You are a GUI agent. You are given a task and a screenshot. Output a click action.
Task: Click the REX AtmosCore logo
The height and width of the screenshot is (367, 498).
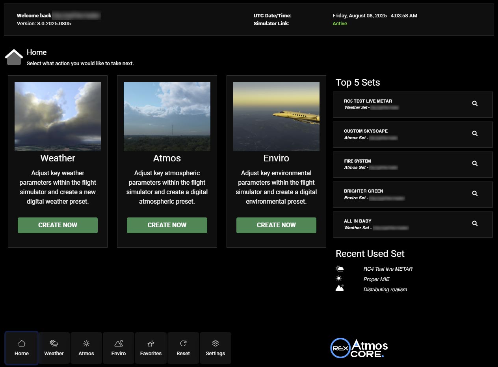358,348
